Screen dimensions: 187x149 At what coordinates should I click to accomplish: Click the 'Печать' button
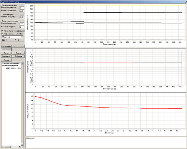coord(18,53)
